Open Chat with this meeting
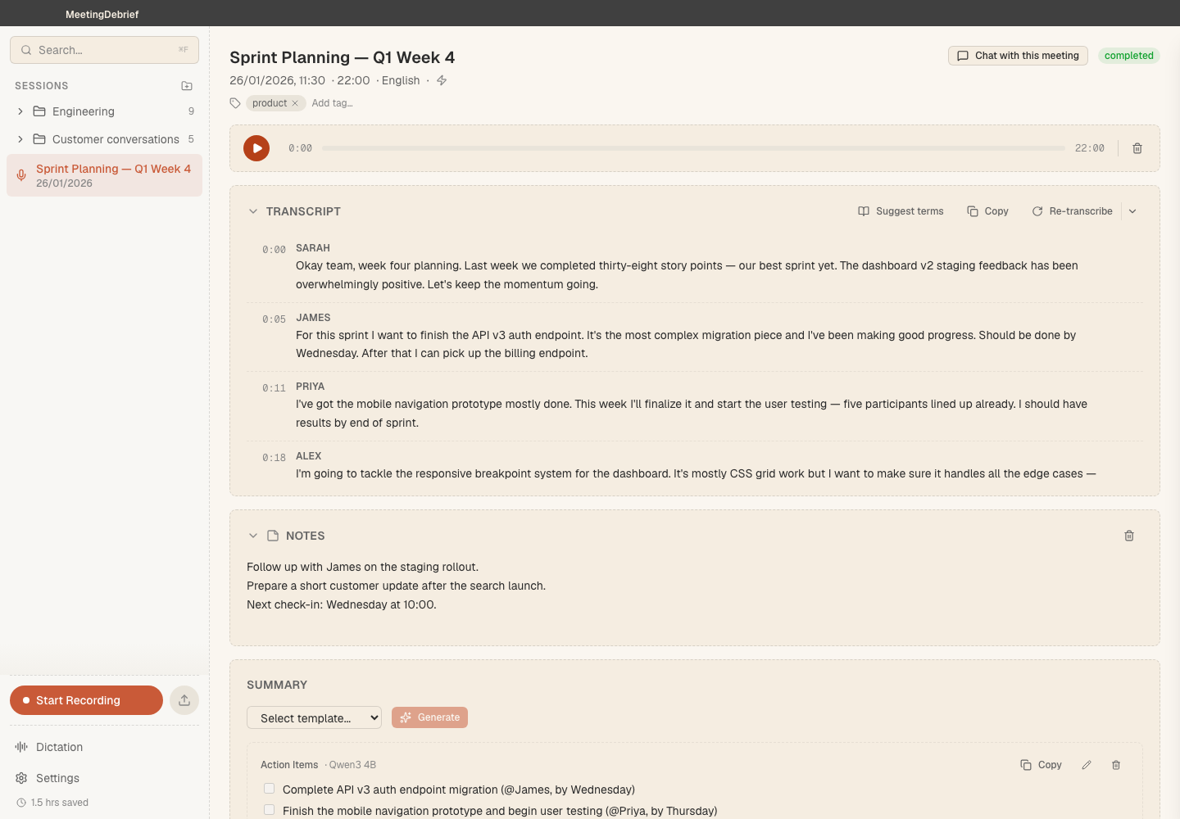The image size is (1180, 819). coord(1018,56)
